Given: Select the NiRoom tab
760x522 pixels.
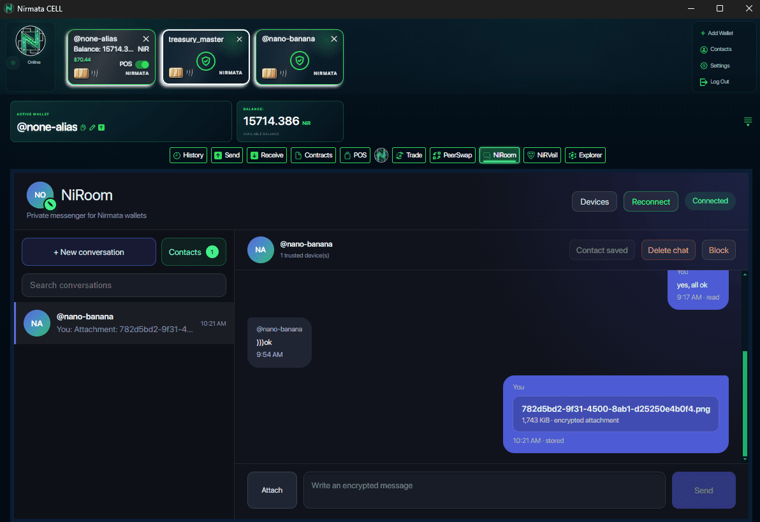Looking at the screenshot, I should coord(500,155).
